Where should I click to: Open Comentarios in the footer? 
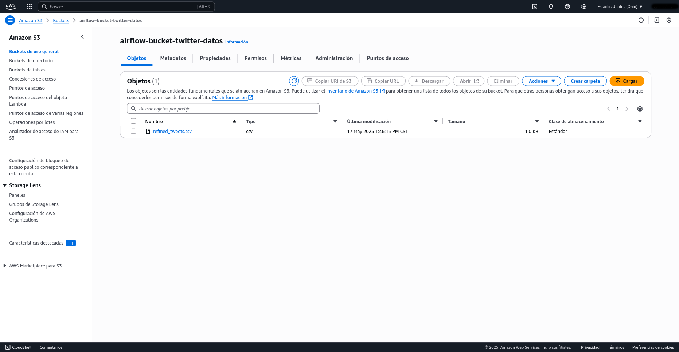coord(51,347)
